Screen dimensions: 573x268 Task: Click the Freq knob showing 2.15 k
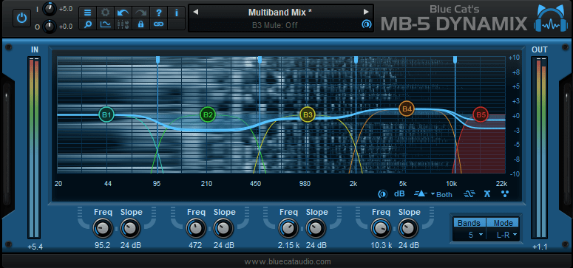[x=288, y=229]
